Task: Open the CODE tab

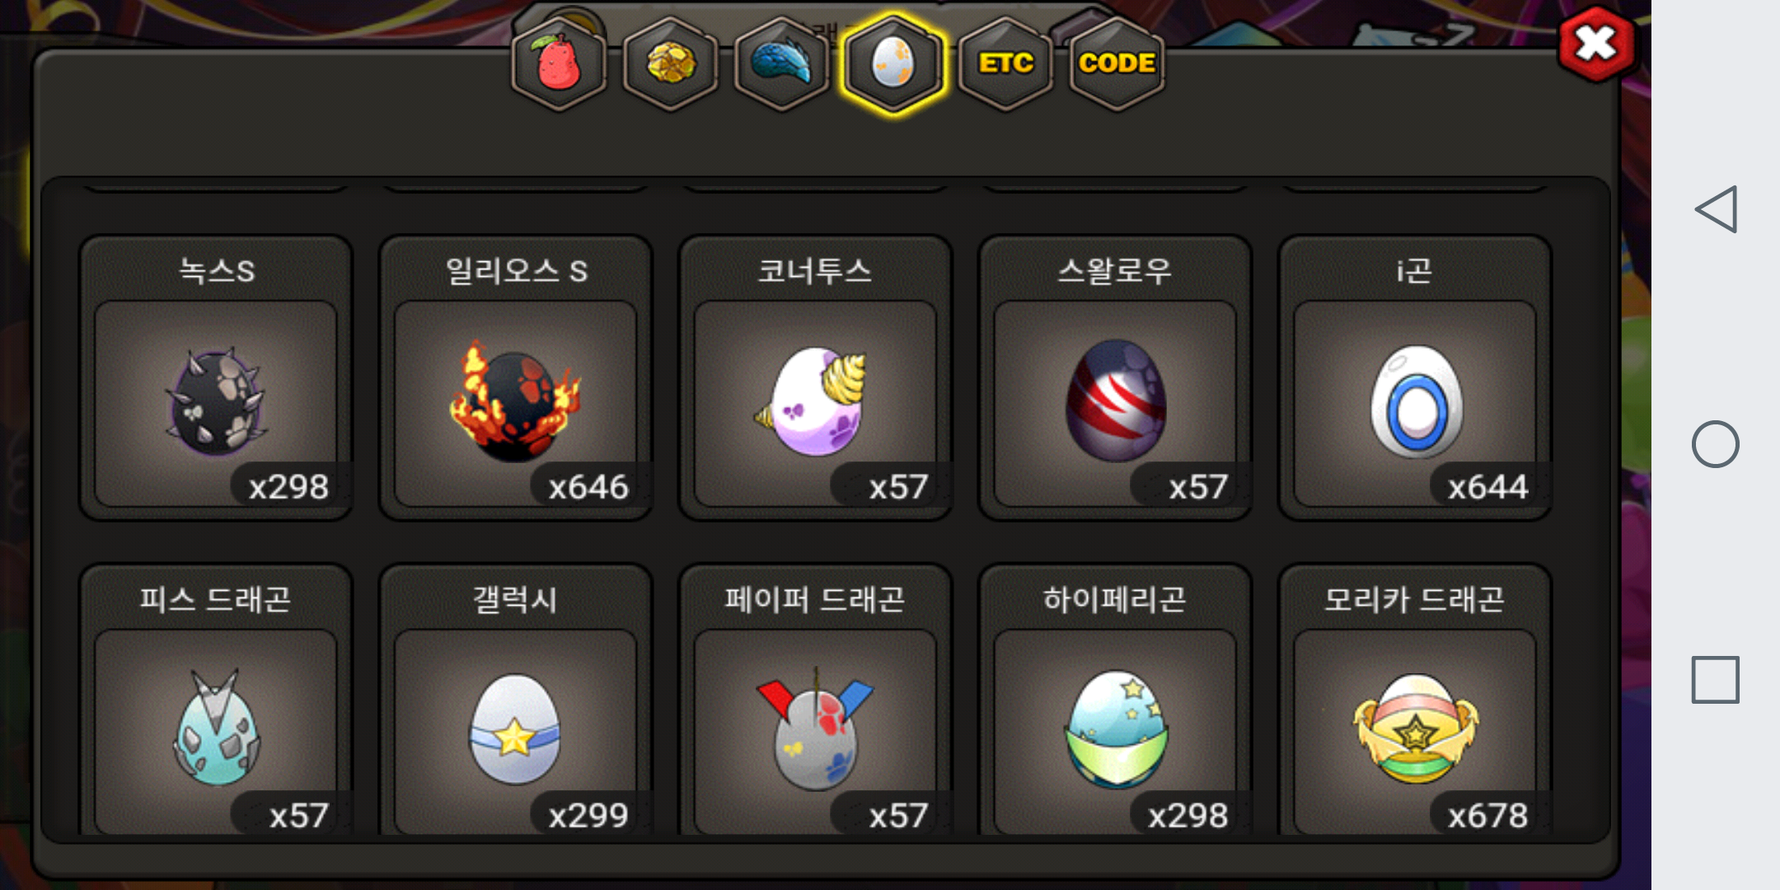Action: pyautogui.click(x=1117, y=63)
